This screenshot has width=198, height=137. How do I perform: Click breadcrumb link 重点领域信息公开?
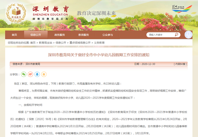(79, 42)
